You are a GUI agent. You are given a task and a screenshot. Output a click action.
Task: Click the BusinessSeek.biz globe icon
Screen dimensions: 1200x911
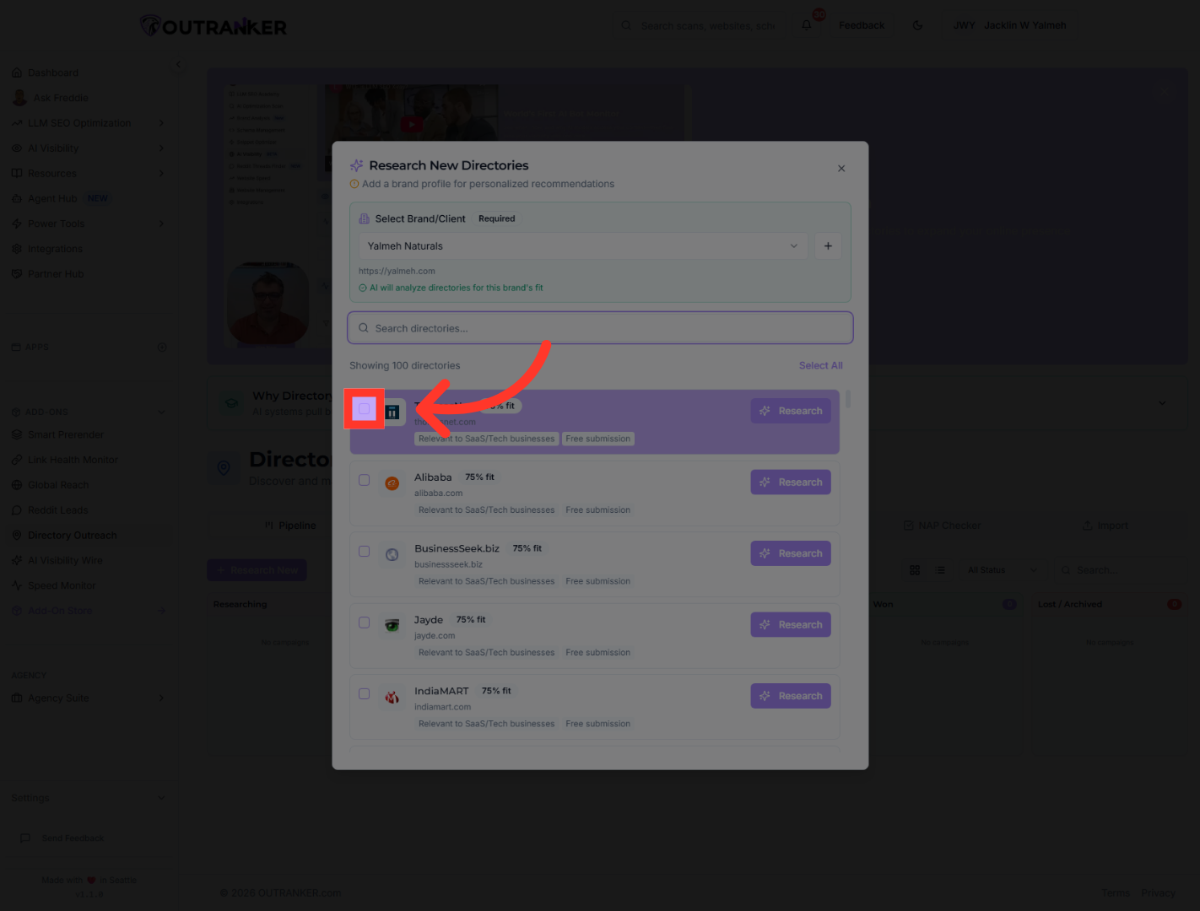click(x=392, y=555)
